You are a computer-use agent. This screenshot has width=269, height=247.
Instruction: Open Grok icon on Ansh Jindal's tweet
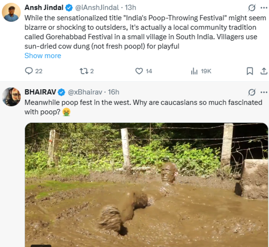click(x=252, y=8)
